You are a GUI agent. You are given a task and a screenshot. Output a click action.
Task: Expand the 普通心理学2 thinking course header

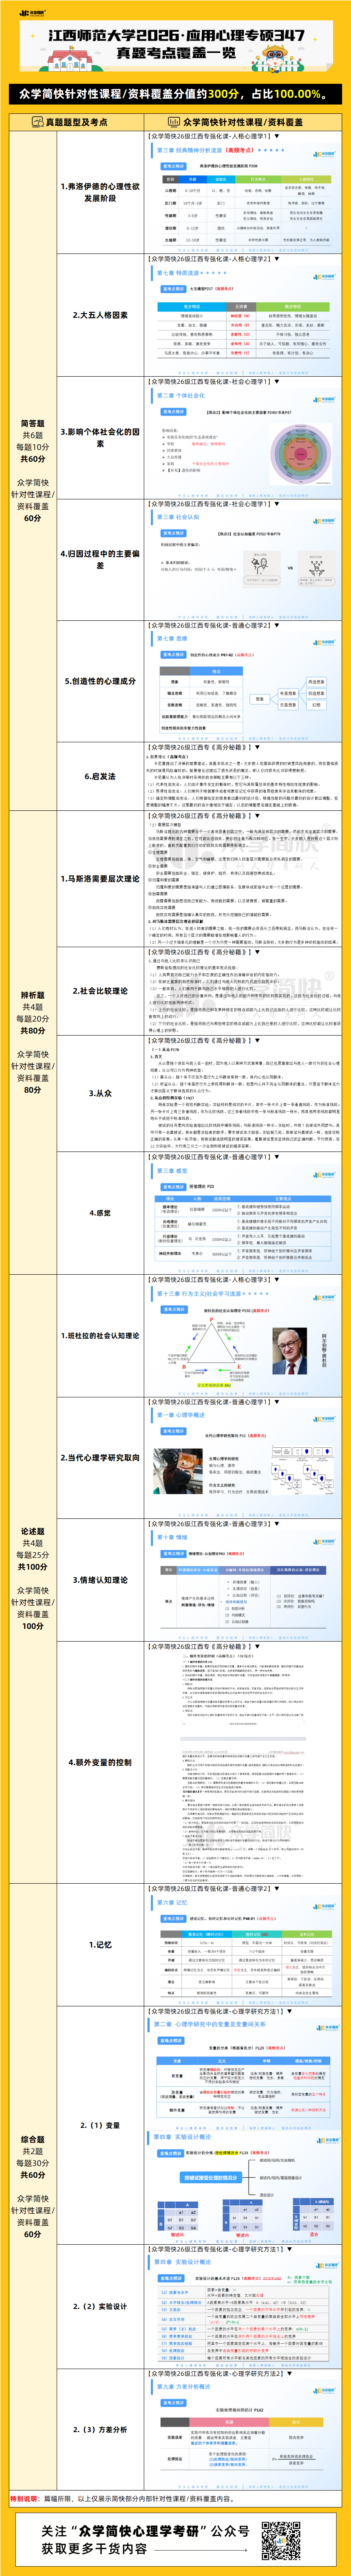pyautogui.click(x=277, y=625)
